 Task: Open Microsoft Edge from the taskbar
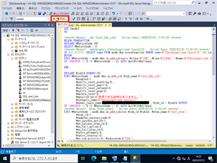pyautogui.click(x=94, y=158)
